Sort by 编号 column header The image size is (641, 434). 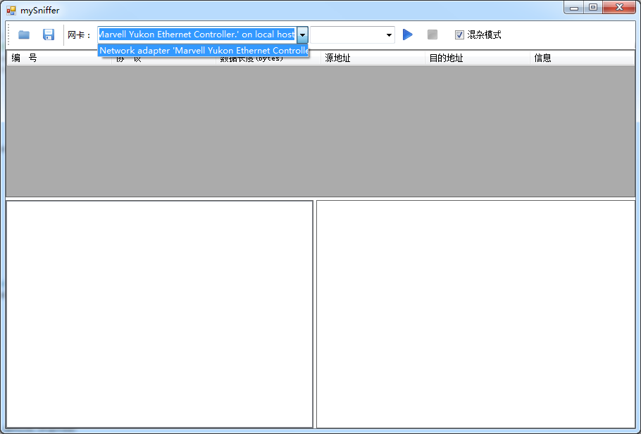59,58
